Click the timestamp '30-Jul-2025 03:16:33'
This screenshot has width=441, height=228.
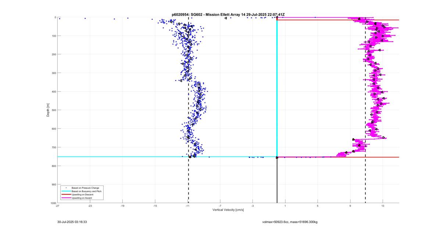pos(72,222)
